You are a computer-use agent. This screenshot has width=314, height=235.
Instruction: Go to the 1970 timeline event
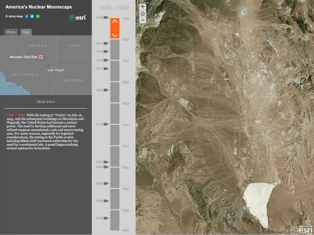[106, 124]
